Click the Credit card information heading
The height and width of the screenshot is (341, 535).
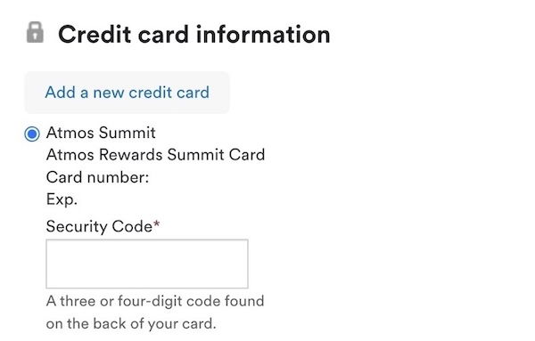tap(194, 35)
